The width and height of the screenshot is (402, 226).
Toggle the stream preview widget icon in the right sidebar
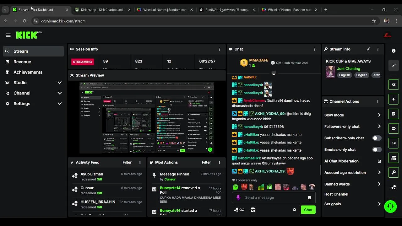tap(394, 84)
